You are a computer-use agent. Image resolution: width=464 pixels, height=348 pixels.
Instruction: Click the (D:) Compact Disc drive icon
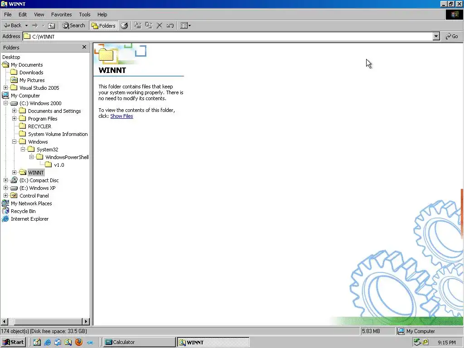point(14,180)
